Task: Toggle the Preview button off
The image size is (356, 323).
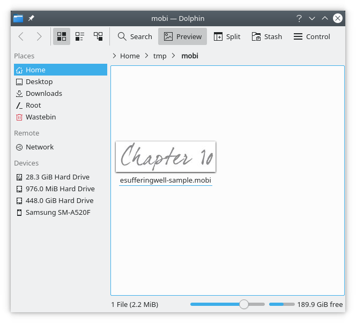Action: pyautogui.click(x=182, y=36)
